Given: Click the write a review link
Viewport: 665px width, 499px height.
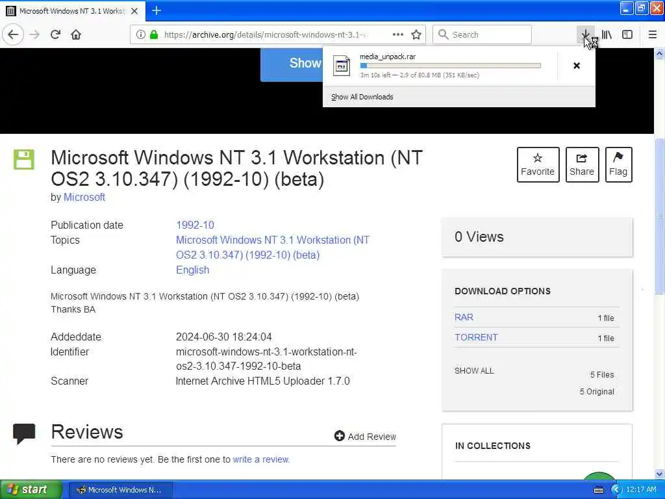Looking at the screenshot, I should [261, 459].
